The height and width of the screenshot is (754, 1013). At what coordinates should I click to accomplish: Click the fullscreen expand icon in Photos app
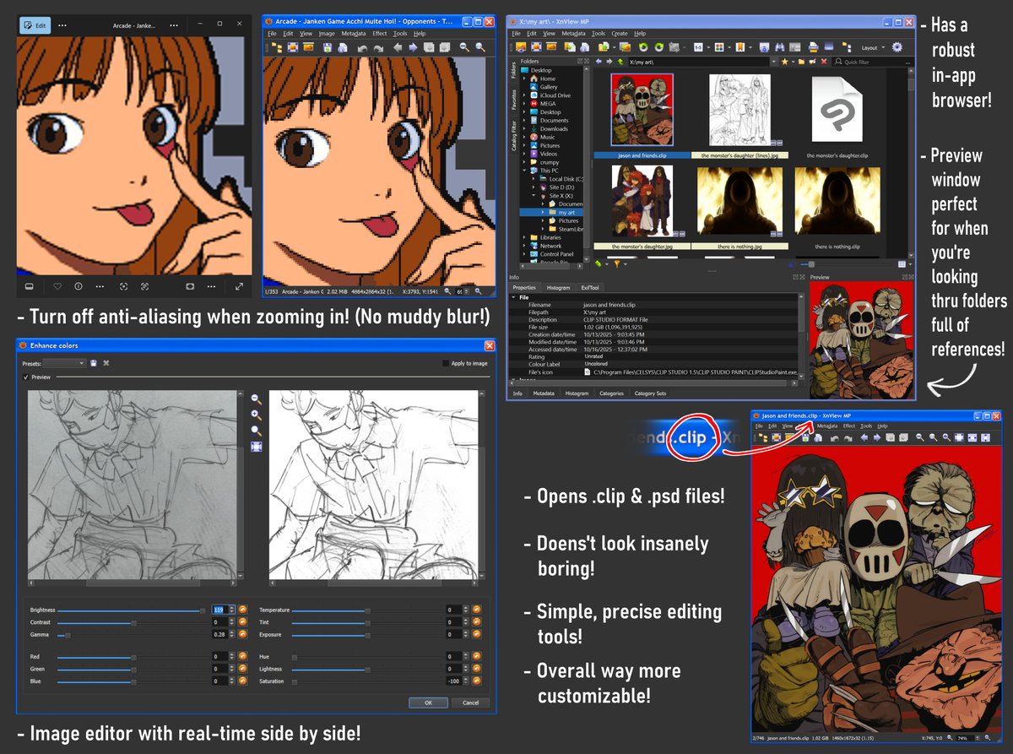click(x=238, y=286)
